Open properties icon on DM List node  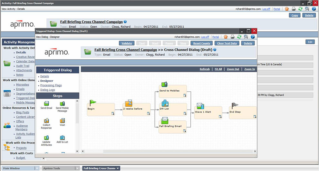pos(185,113)
